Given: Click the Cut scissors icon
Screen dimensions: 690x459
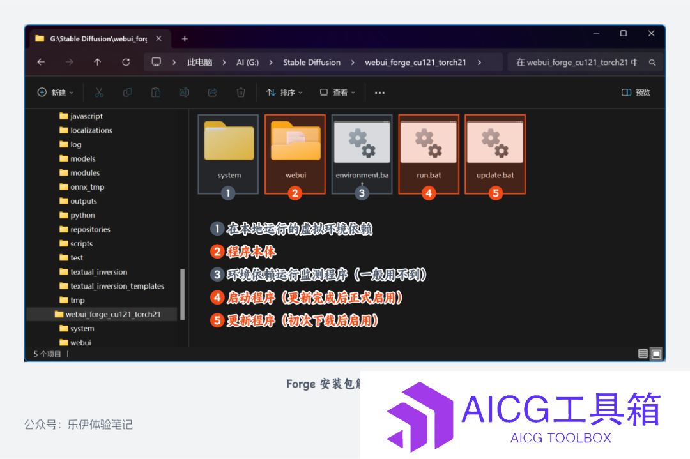Looking at the screenshot, I should (99, 93).
